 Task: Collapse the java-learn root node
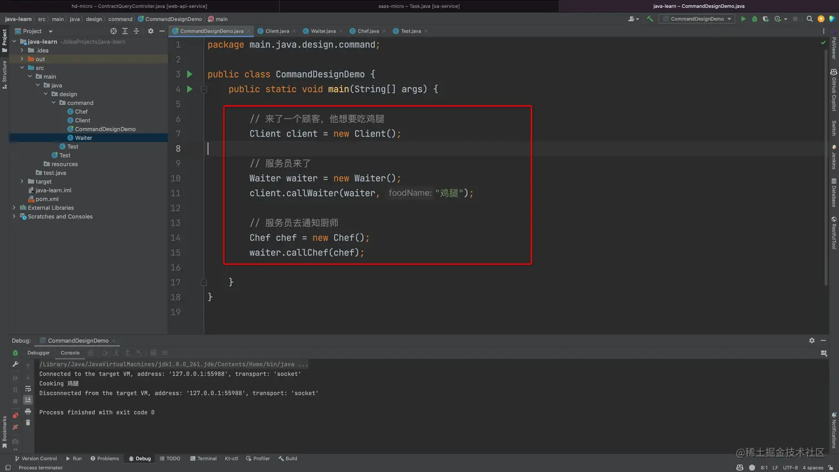click(14, 42)
